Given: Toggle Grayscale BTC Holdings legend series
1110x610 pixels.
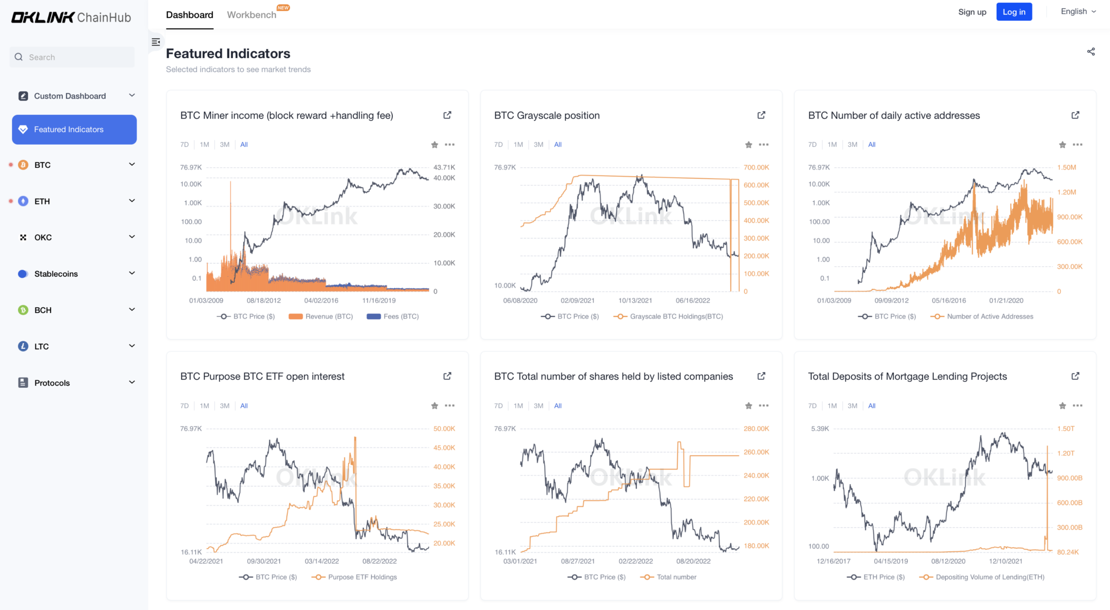Looking at the screenshot, I should 668,316.
